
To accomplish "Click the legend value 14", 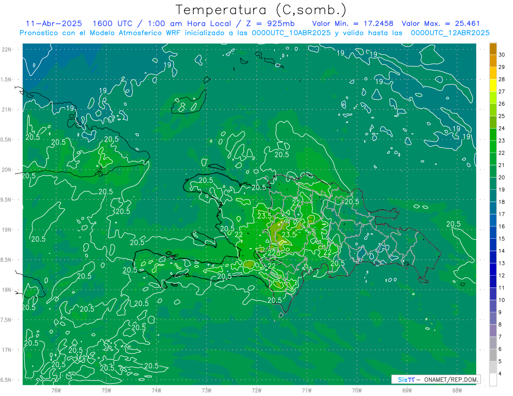I will coord(502,251).
